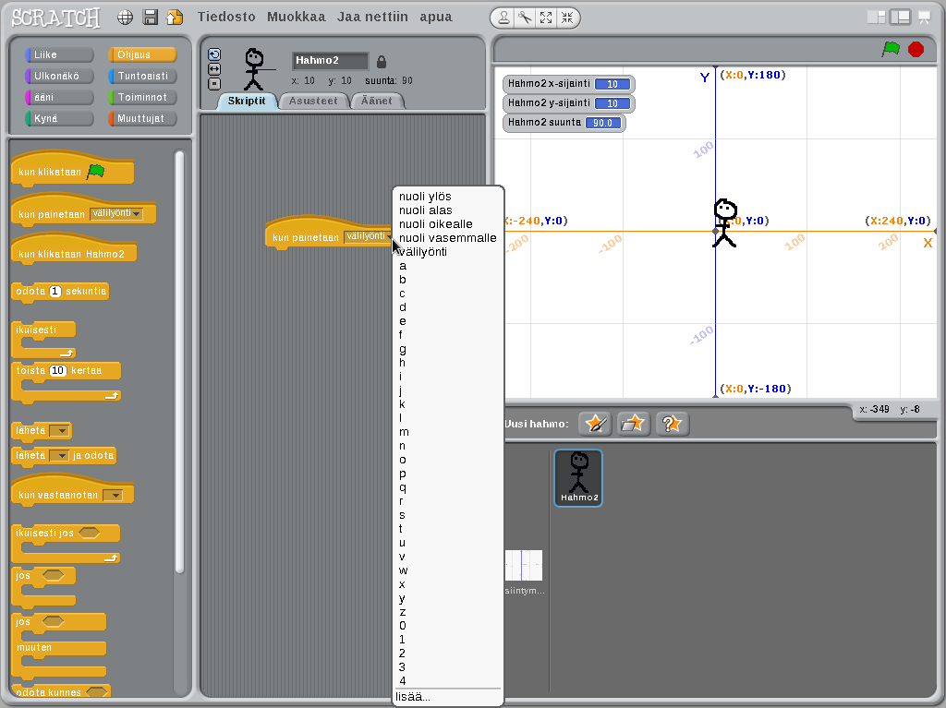Viewport: 946px width, 708px height.
Task: Click the 'Hahmo2 x-sijainti' stage monitor
Action: (568, 84)
